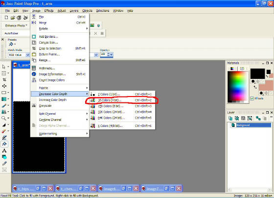Image resolution: width=274 pixels, height=198 pixels.
Task: Choose 256 Colors (8 bit) option
Action: [122, 106]
